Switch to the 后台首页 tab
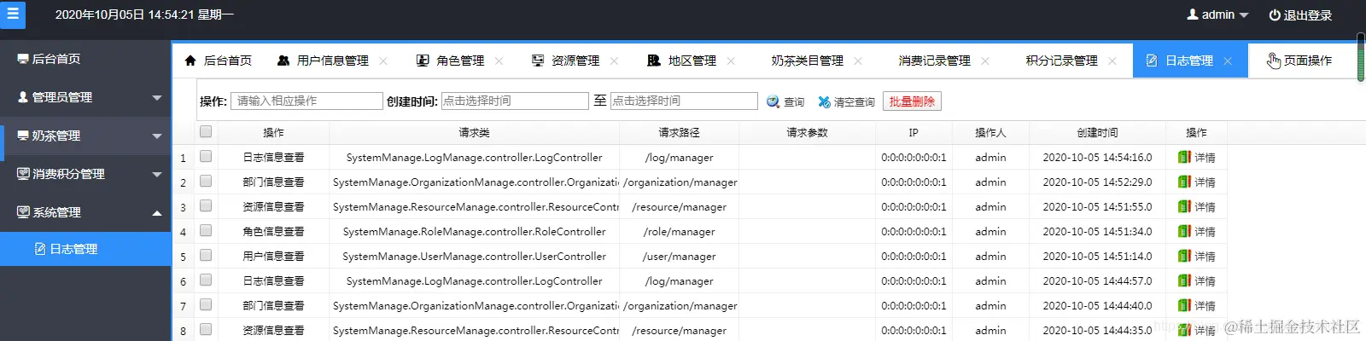 tap(219, 61)
